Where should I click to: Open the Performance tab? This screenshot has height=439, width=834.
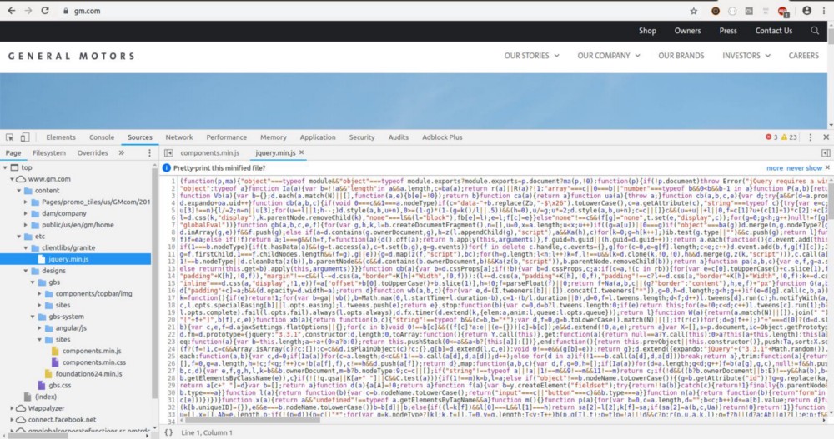tap(227, 137)
